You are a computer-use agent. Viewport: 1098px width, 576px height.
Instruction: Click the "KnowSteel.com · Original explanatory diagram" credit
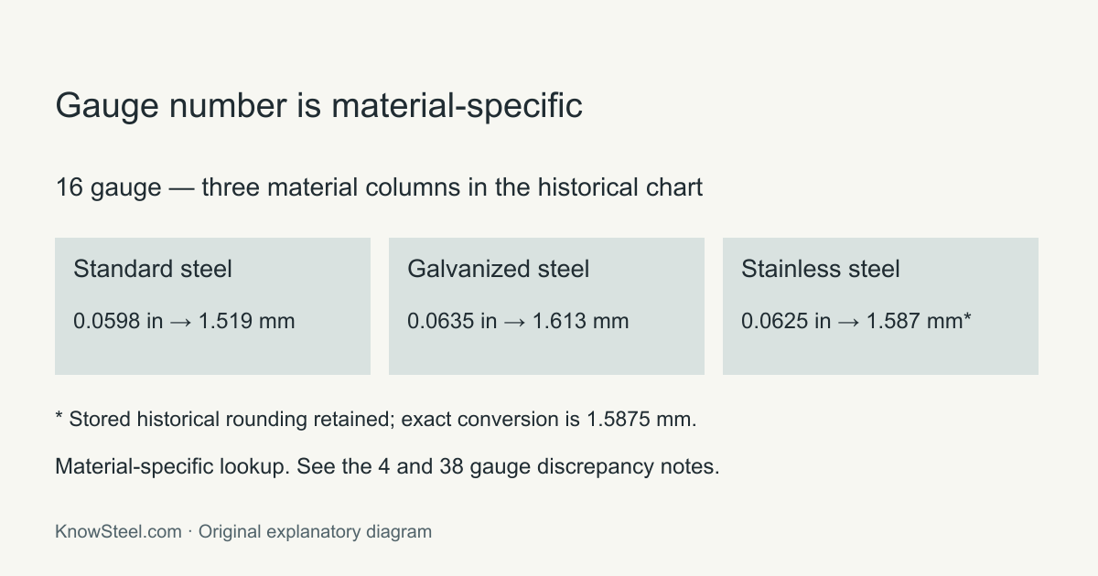243,531
